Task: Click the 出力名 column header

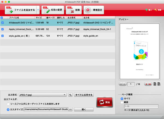Action: (x=99, y=18)
